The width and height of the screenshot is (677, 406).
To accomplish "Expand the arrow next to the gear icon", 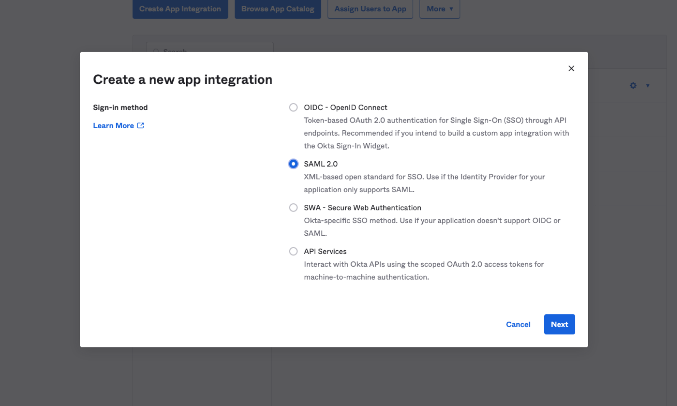I will pyautogui.click(x=647, y=85).
